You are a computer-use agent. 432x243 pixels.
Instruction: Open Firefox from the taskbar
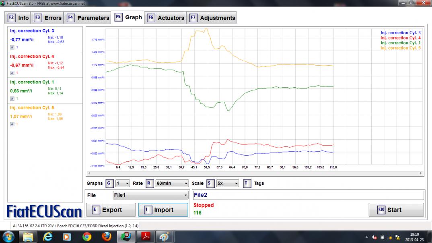click(x=107, y=237)
